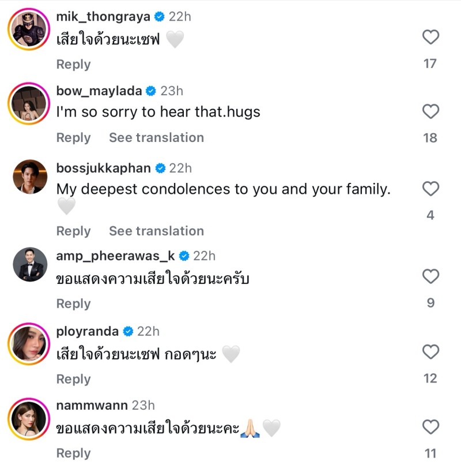Tap the heart on ployranda's comment
461x465 pixels.
(430, 352)
